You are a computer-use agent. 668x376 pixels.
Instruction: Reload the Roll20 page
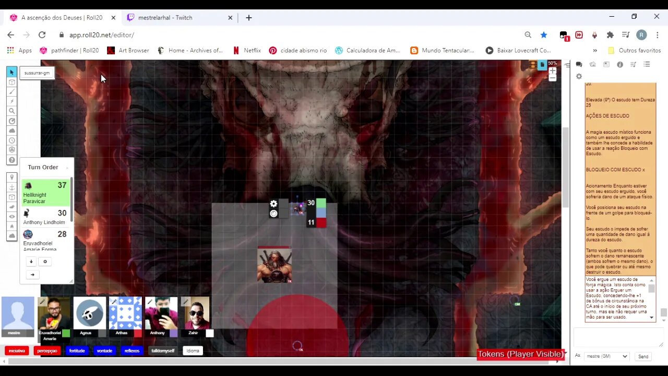(x=42, y=35)
